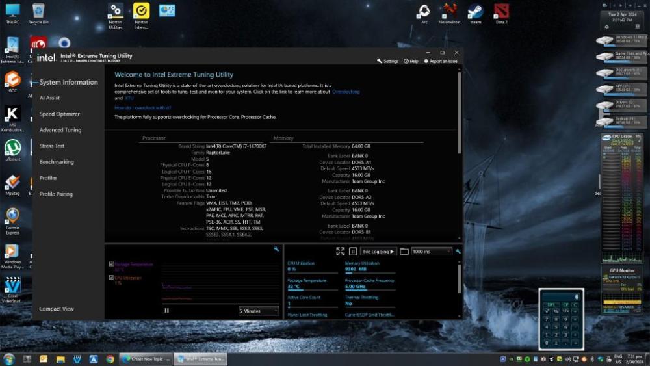Image resolution: width=650 pixels, height=366 pixels.
Task: Click the Intel logo
Action: (x=46, y=58)
